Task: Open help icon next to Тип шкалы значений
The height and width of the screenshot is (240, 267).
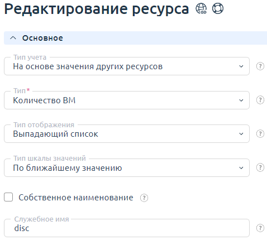Action: [260, 167]
